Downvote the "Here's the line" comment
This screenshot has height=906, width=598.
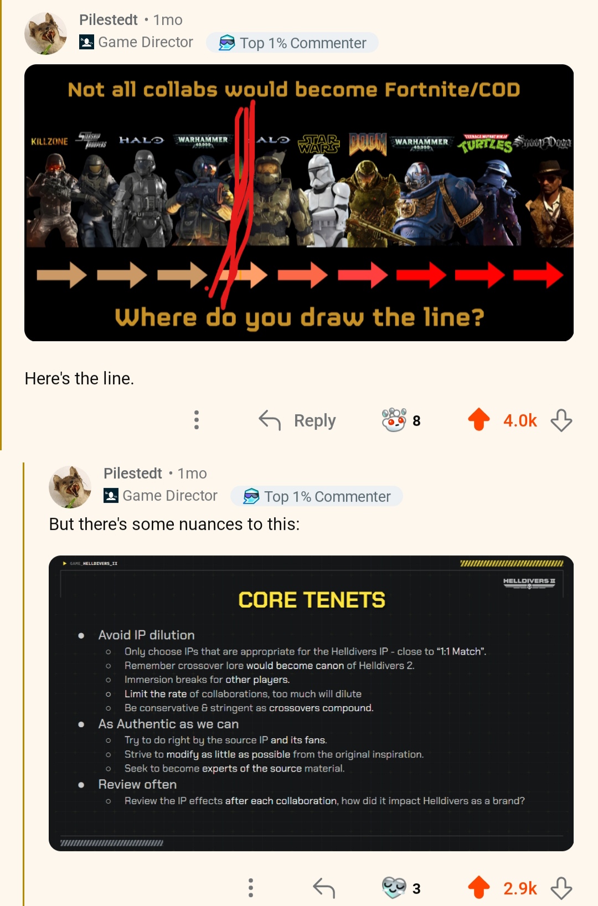click(561, 420)
